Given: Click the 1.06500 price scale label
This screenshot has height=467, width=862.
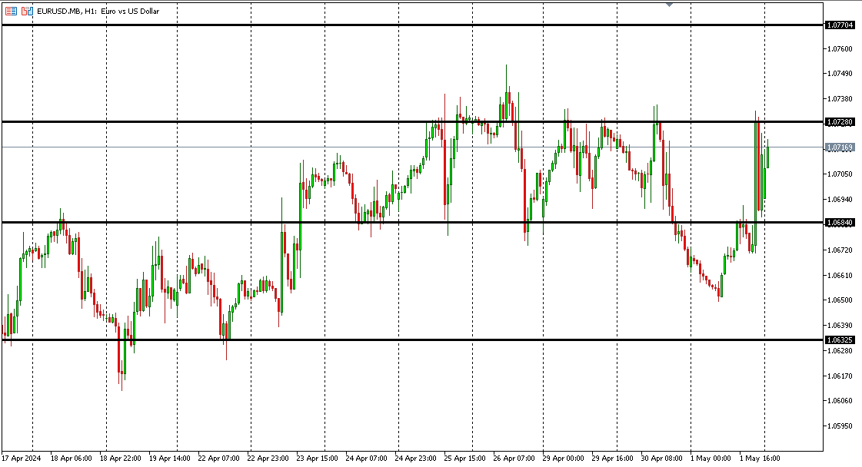Looking at the screenshot, I should point(840,300).
